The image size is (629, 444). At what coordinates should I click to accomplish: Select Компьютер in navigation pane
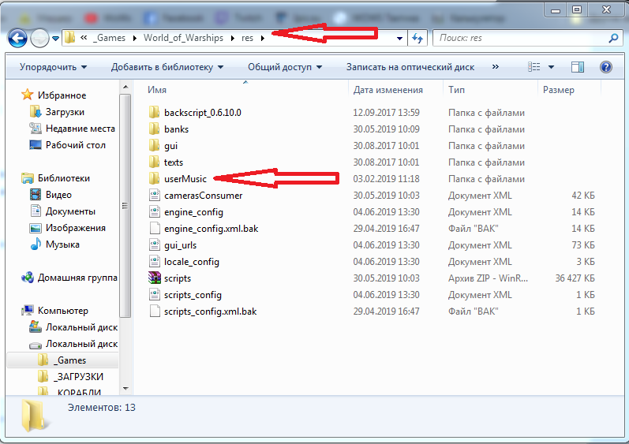(x=55, y=311)
